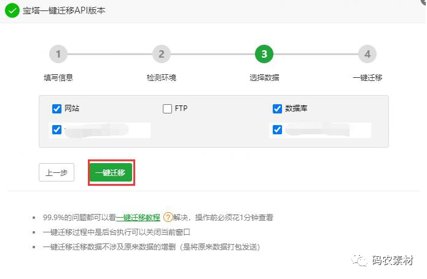Enable the FTP checkbox
The width and height of the screenshot is (427, 279).
coord(167,109)
